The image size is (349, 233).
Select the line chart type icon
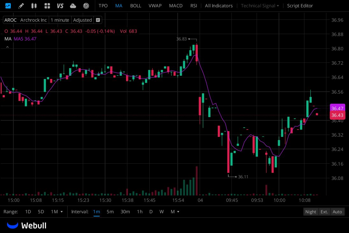[x=8, y=5]
